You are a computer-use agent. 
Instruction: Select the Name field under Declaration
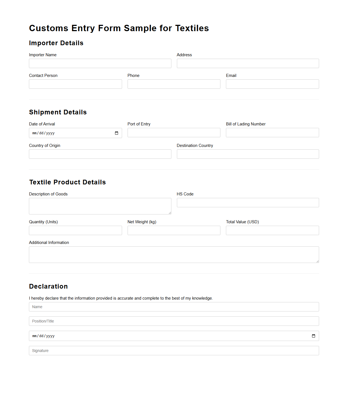174,307
